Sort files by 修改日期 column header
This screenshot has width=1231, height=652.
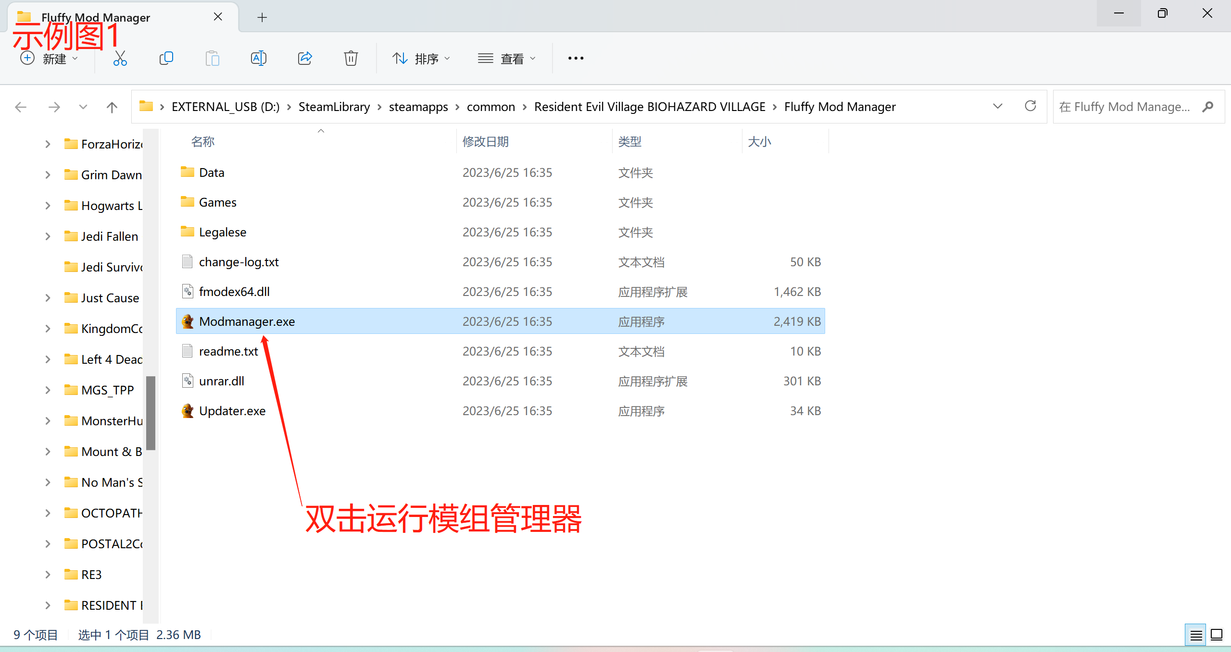point(486,142)
